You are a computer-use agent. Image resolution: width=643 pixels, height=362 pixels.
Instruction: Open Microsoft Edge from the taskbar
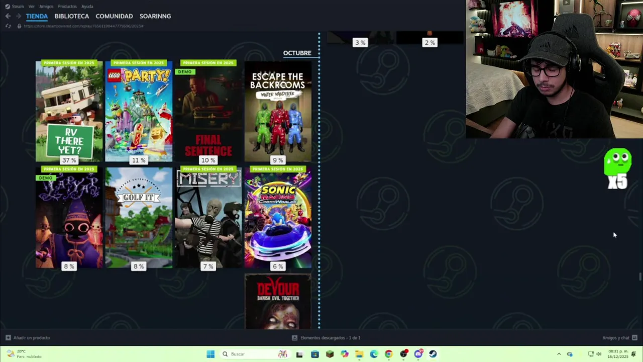[374, 354]
